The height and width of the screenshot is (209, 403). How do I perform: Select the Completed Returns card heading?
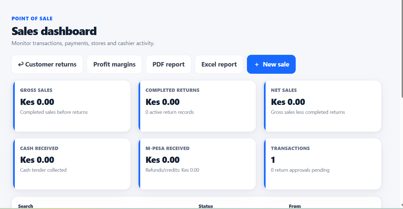173,90
